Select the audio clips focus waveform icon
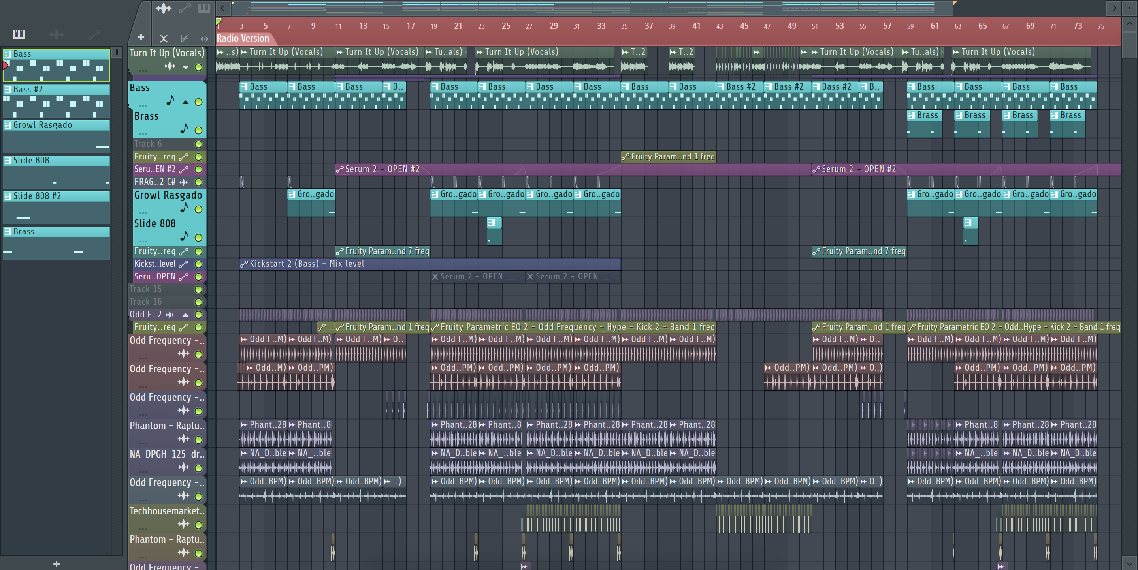The width and height of the screenshot is (1138, 570). [163, 8]
